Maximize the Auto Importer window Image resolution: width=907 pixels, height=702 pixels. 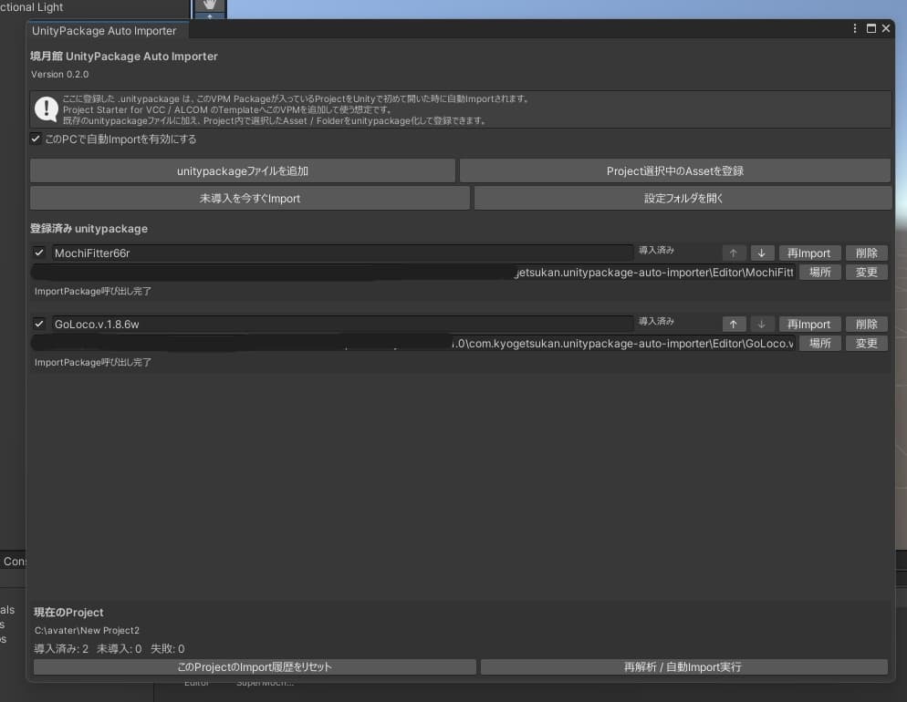click(x=871, y=28)
